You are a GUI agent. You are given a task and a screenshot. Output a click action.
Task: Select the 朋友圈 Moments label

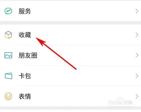[28, 55]
